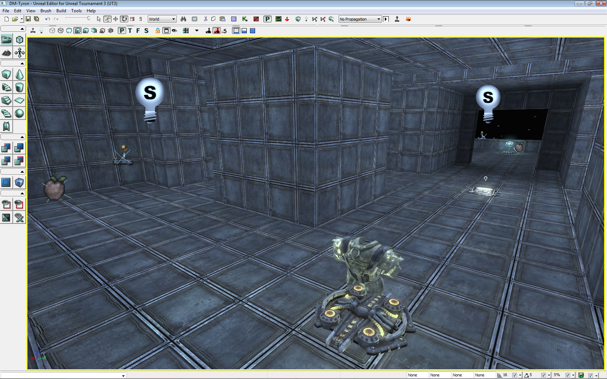Click the Paste clipboard icon
The height and width of the screenshot is (379, 607).
[x=223, y=19]
